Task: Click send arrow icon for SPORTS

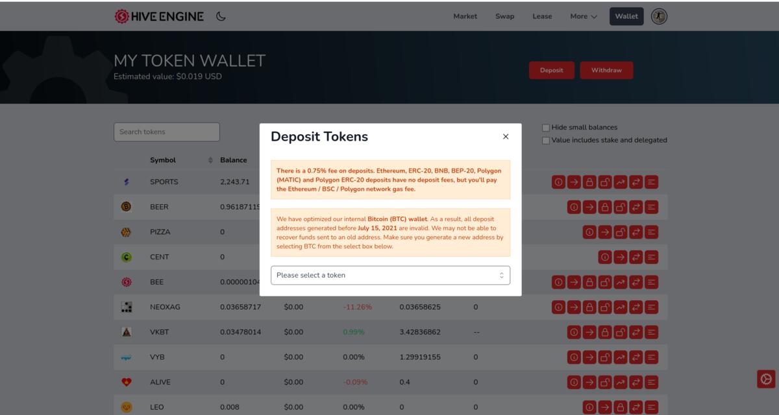Action: pyautogui.click(x=574, y=182)
